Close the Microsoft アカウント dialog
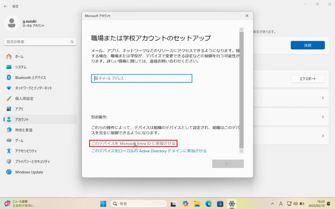The image size is (335, 209). [x=247, y=16]
